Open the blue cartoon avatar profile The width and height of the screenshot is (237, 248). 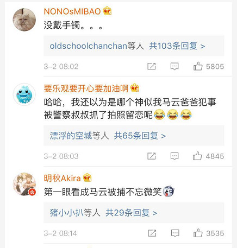(x=24, y=94)
